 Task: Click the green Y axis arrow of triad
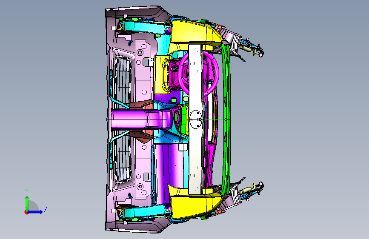click(27, 203)
